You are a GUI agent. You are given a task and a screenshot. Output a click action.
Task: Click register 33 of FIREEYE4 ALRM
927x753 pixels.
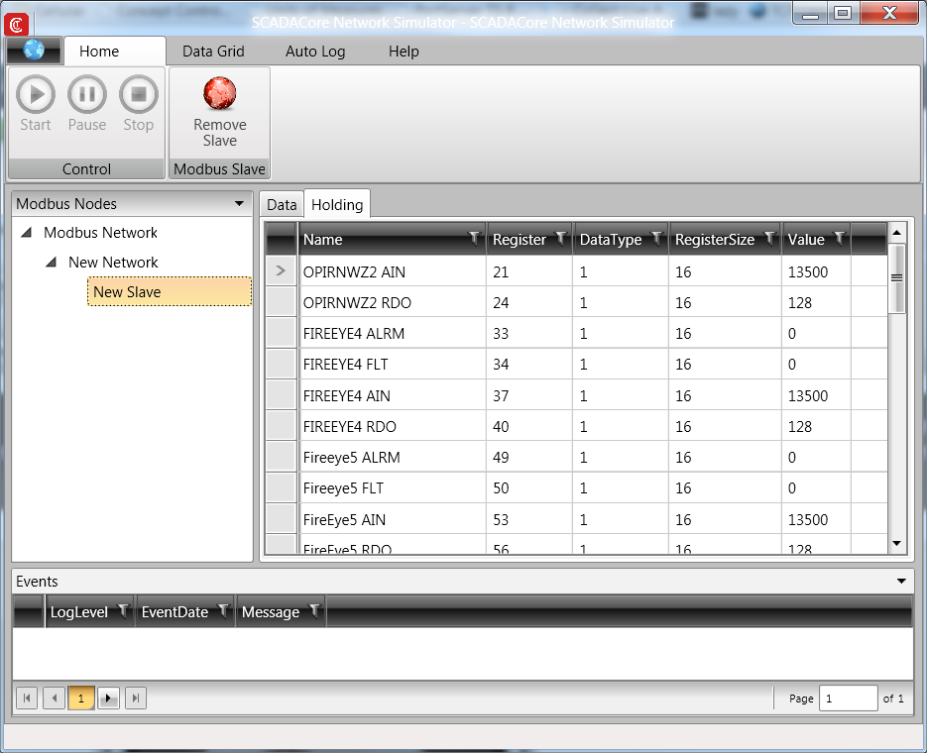point(501,334)
